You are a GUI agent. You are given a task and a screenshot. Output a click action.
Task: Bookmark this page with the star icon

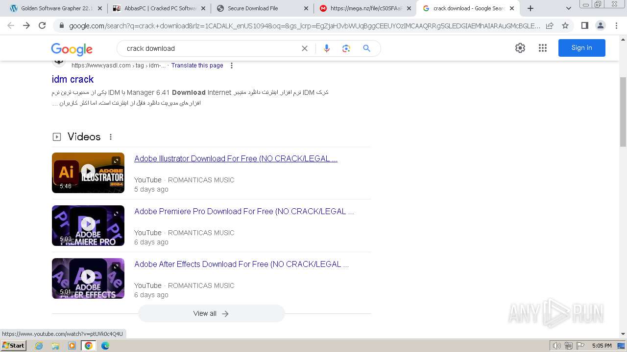click(x=565, y=25)
